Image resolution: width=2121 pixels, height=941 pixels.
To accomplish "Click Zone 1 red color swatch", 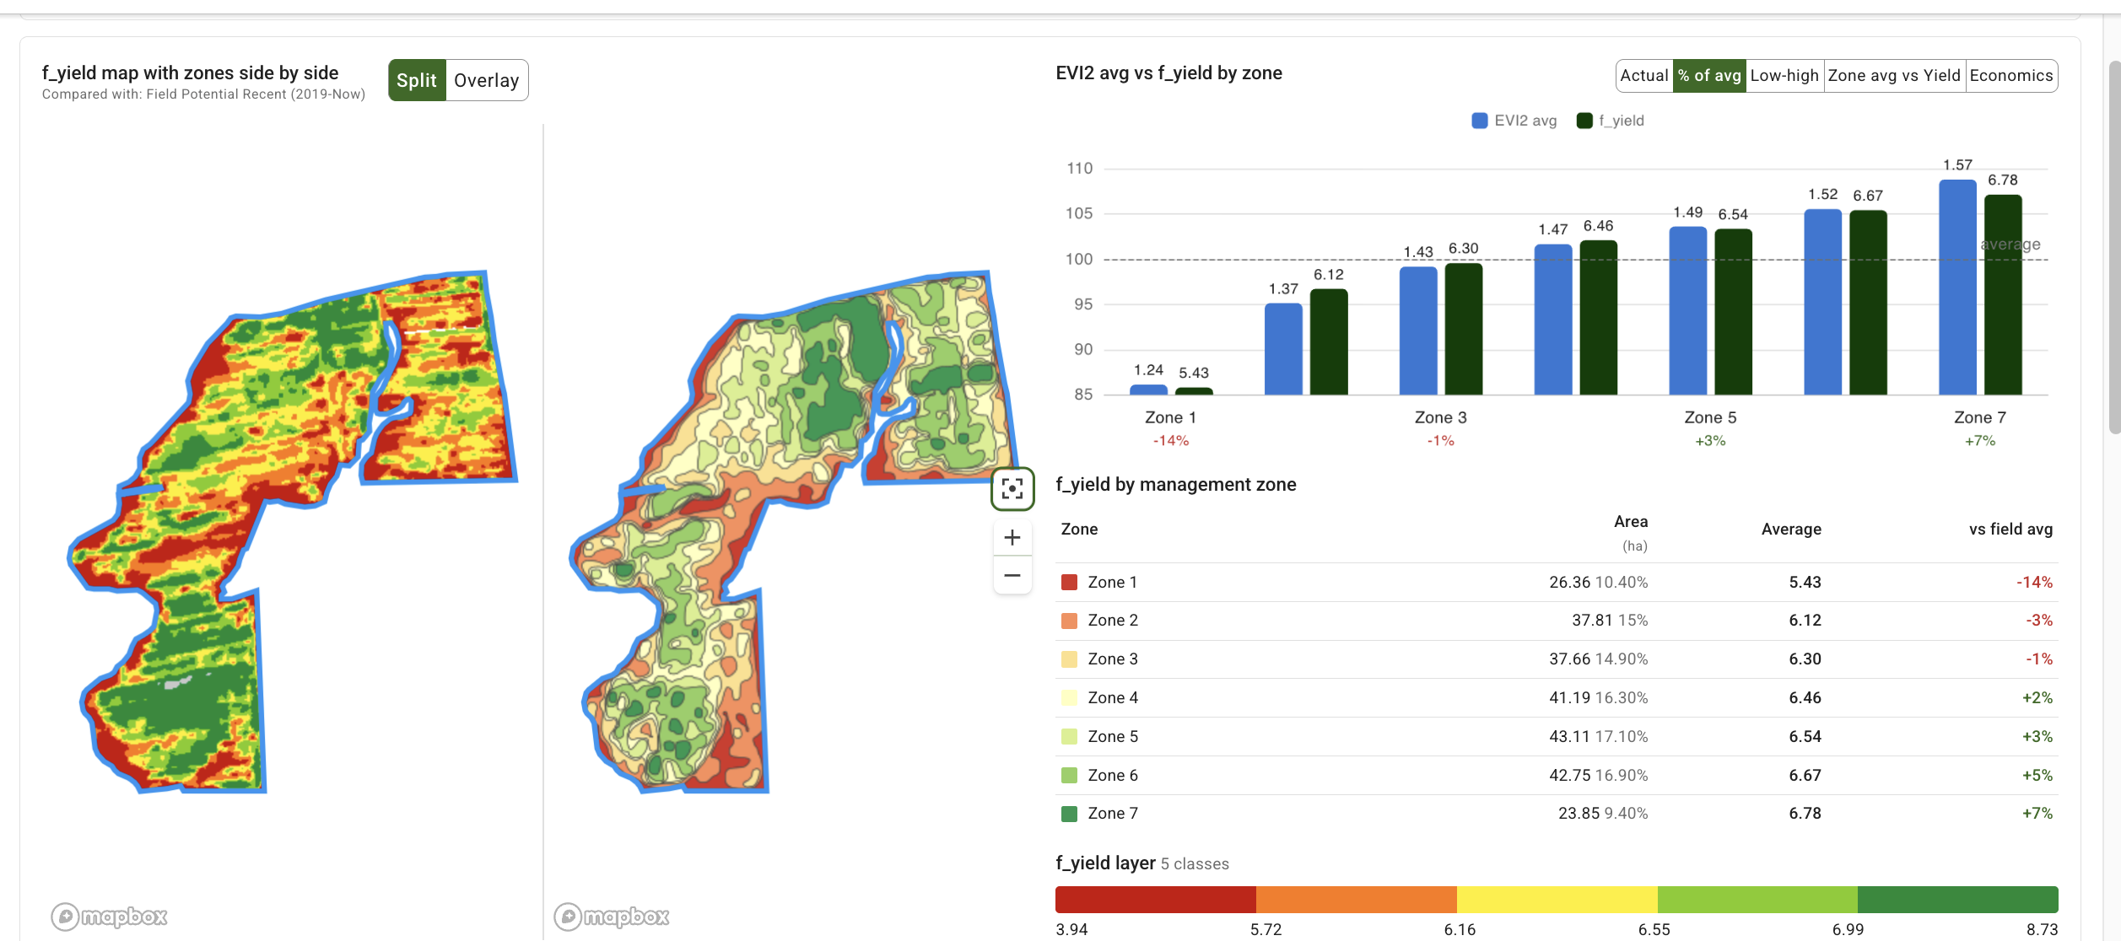I will click(1069, 583).
